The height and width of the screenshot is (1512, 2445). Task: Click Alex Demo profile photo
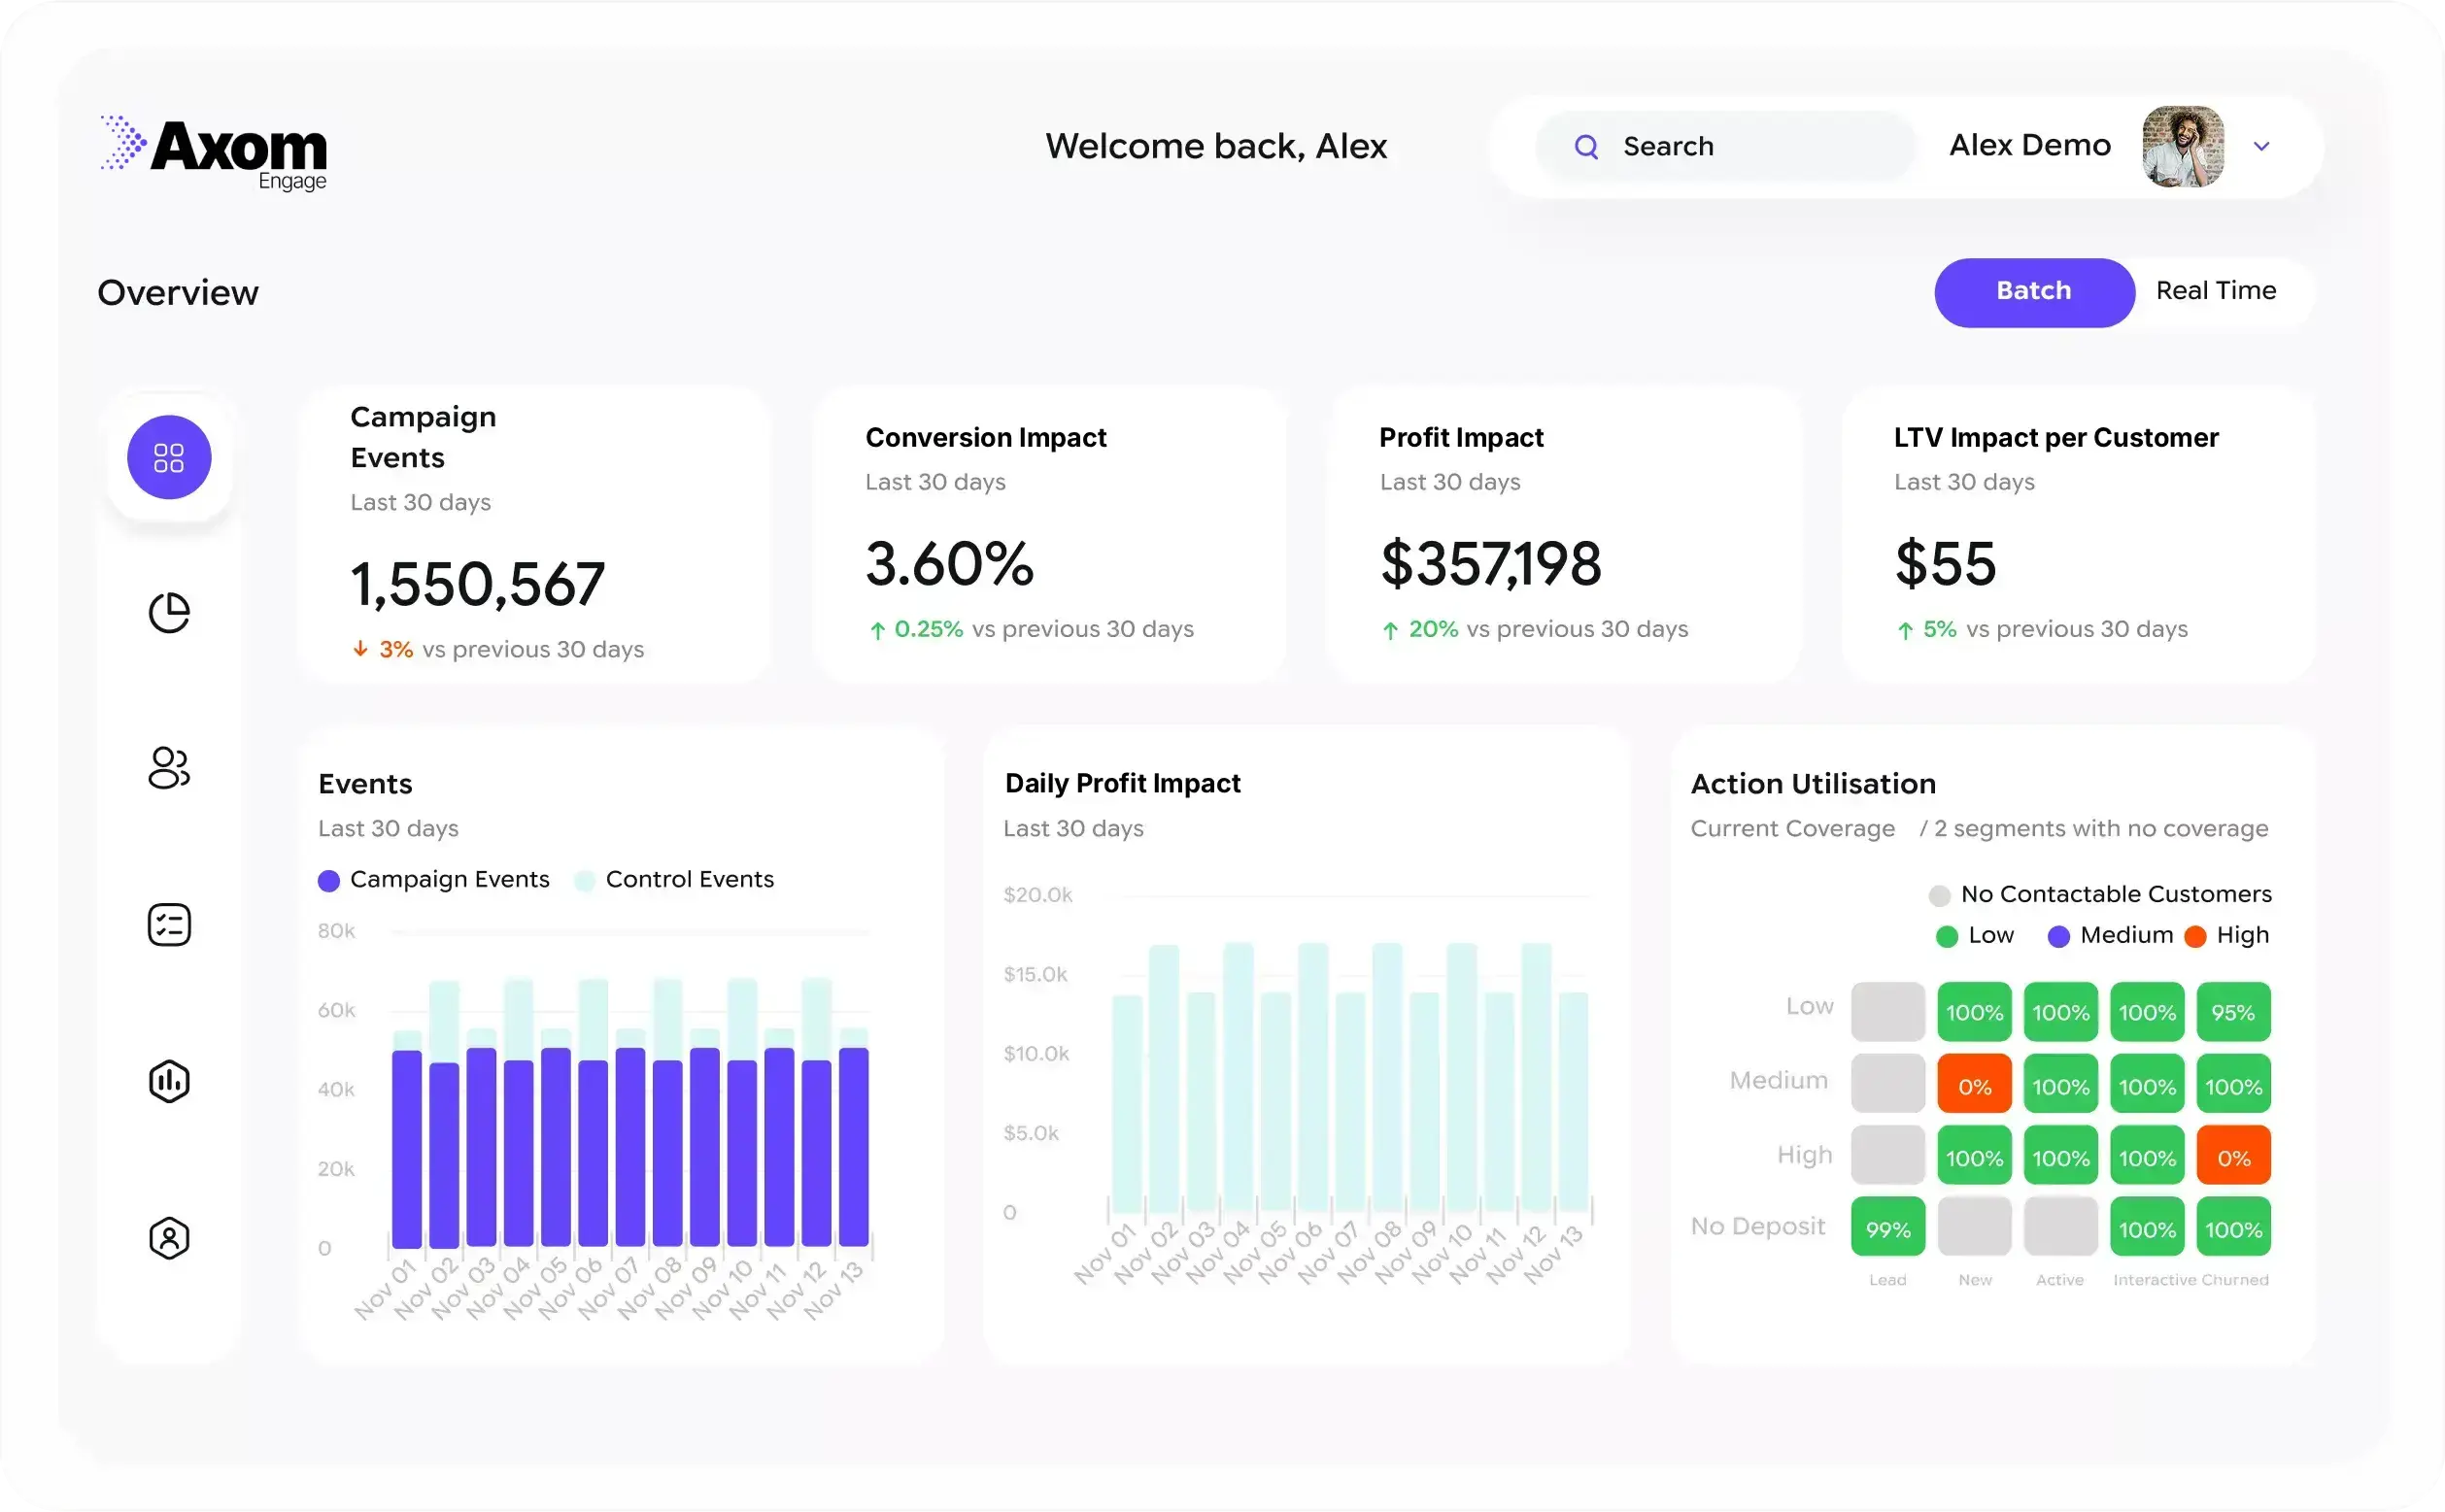coord(2183,147)
